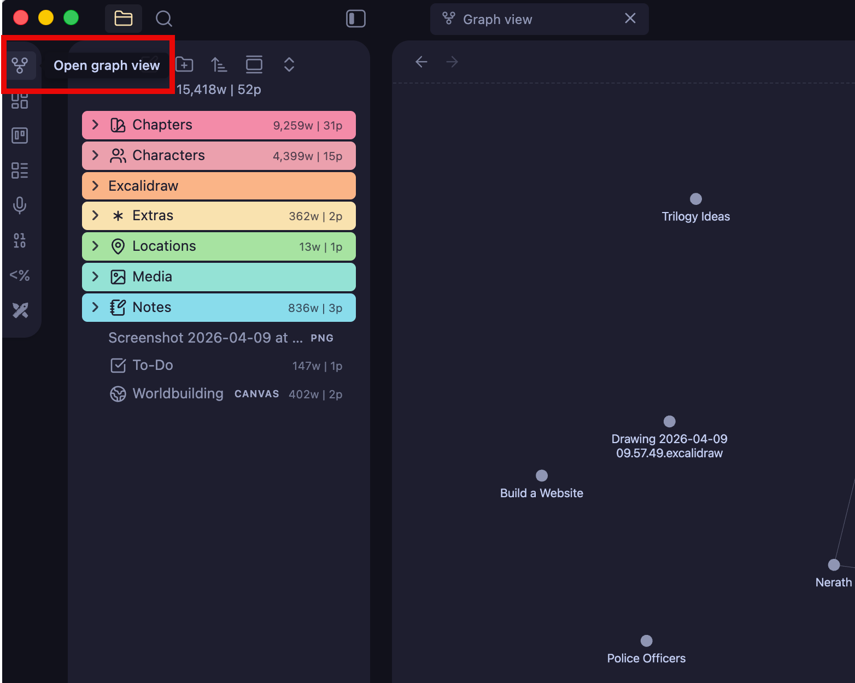Open graph view from the sidebar
This screenshot has height=683, width=855.
[20, 65]
